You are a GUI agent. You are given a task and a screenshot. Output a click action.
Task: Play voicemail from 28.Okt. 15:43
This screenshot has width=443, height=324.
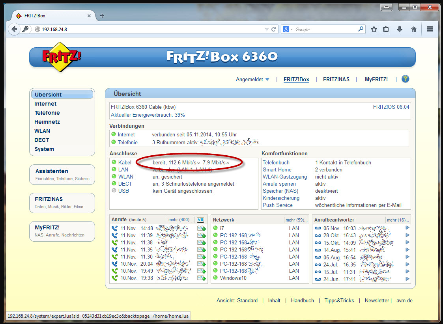coord(407,235)
